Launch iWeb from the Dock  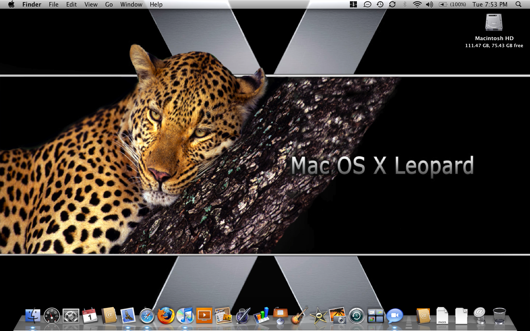[x=223, y=316]
